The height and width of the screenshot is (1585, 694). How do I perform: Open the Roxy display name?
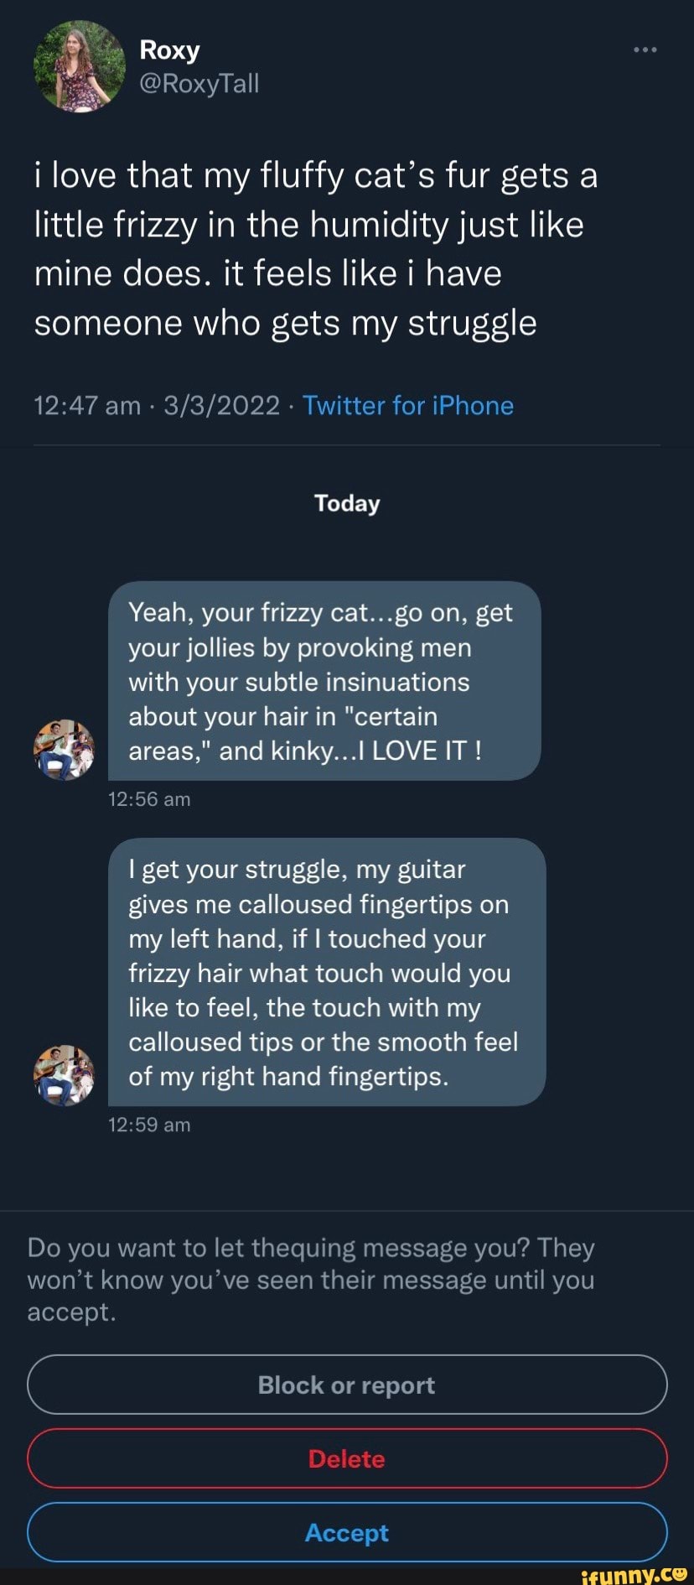pyautogui.click(x=169, y=50)
